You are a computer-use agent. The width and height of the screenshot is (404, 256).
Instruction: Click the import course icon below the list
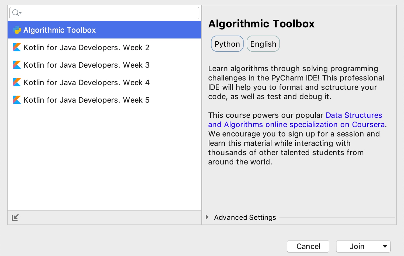point(15,218)
